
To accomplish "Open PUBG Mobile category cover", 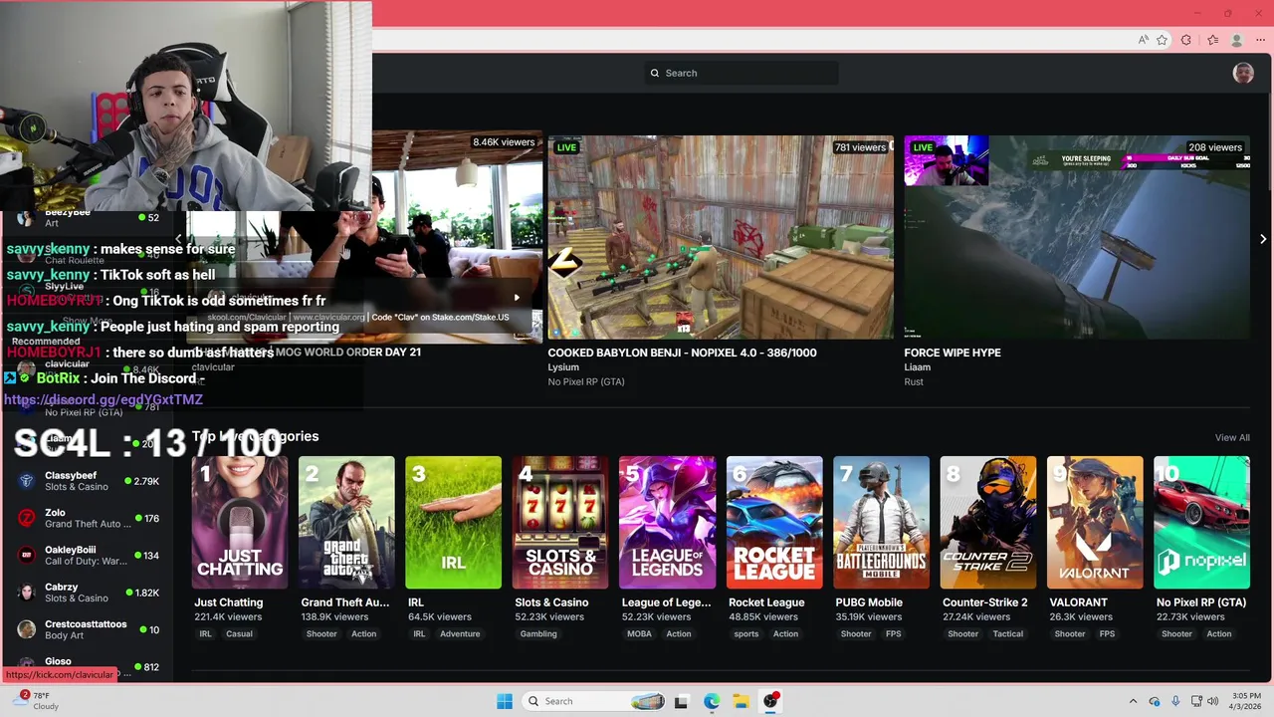I will pyautogui.click(x=881, y=522).
